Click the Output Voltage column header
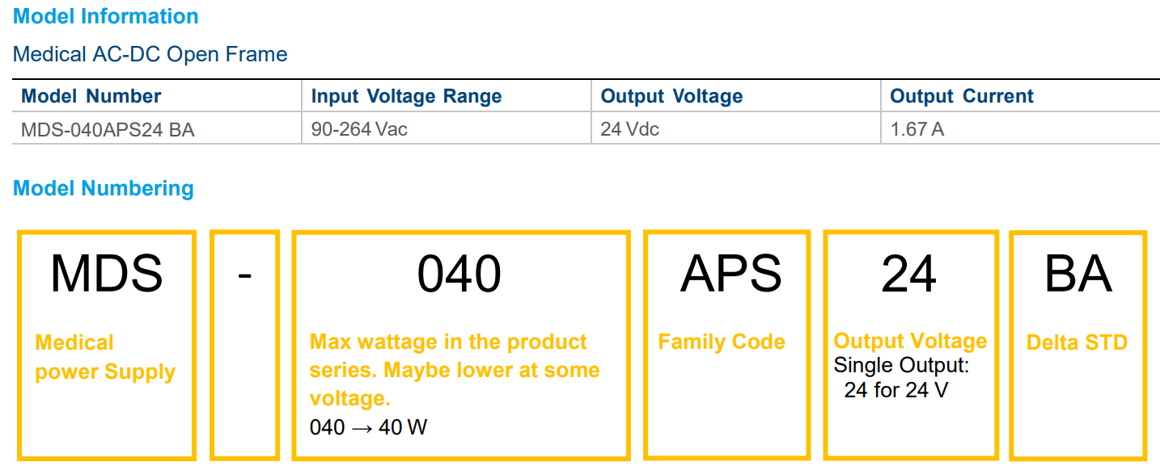Image resolution: width=1160 pixels, height=470 pixels. click(x=671, y=96)
